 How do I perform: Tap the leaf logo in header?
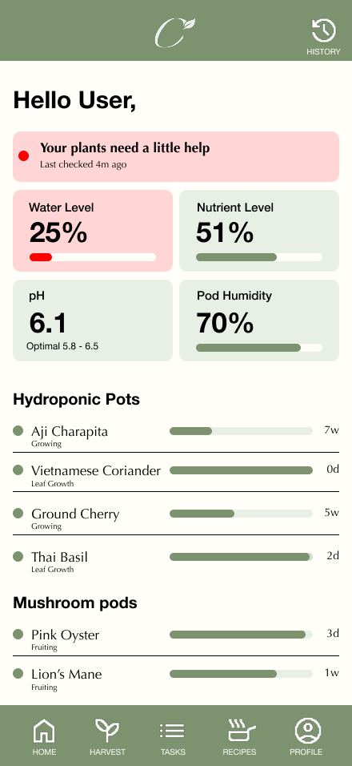coord(175,32)
